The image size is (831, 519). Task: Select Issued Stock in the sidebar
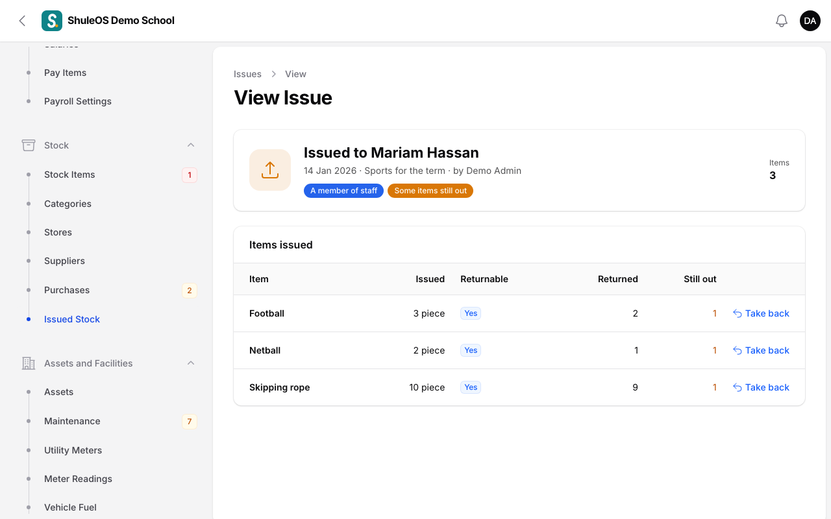tap(72, 319)
